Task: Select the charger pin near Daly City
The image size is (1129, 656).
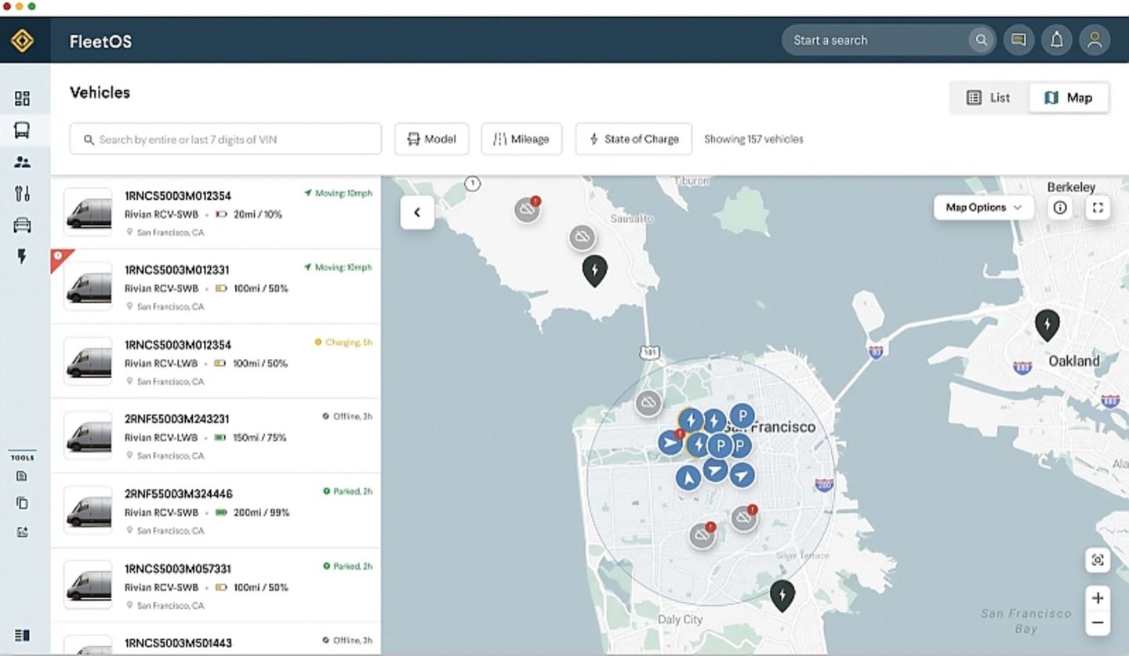Action: pos(782,596)
